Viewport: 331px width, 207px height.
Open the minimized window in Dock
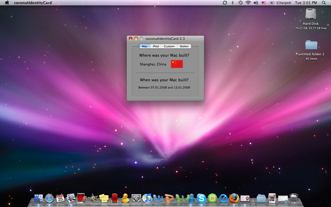coord(283,199)
